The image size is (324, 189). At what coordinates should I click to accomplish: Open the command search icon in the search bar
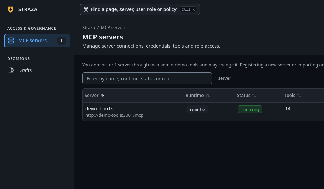[86, 9]
